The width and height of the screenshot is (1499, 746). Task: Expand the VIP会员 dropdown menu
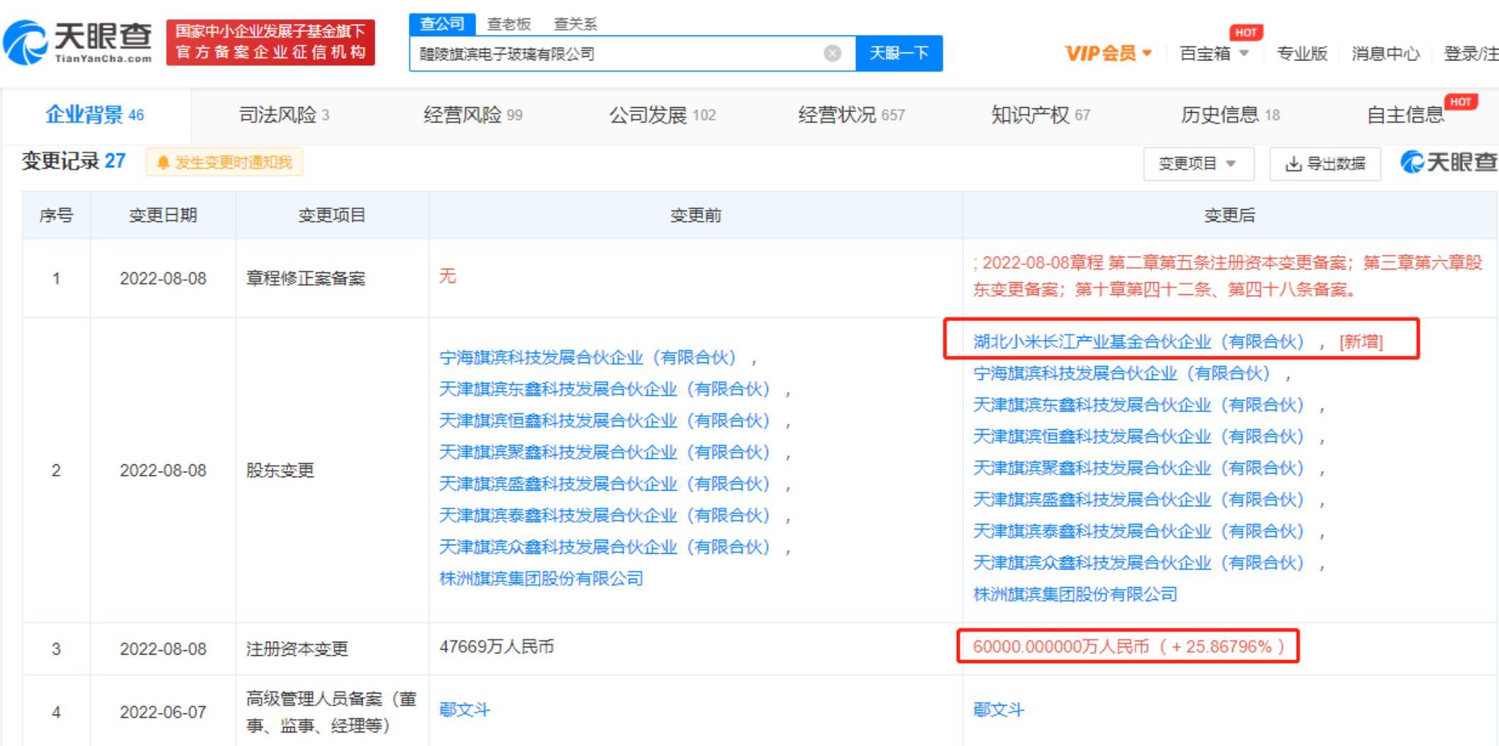(x=1109, y=53)
